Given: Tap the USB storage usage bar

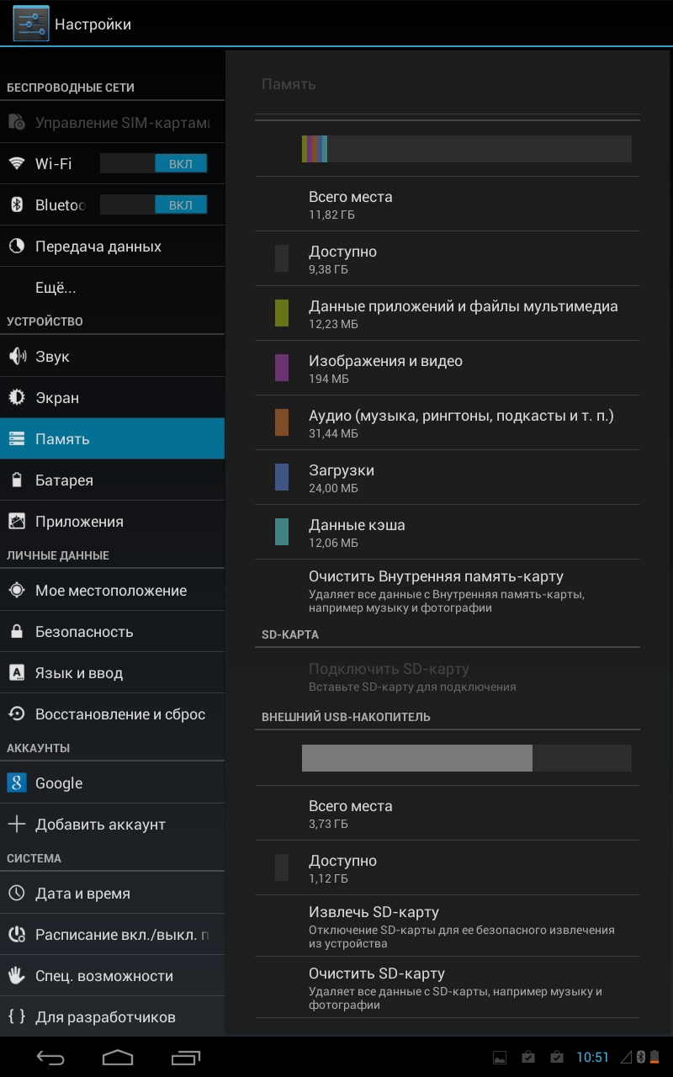Looking at the screenshot, I should pyautogui.click(x=466, y=758).
